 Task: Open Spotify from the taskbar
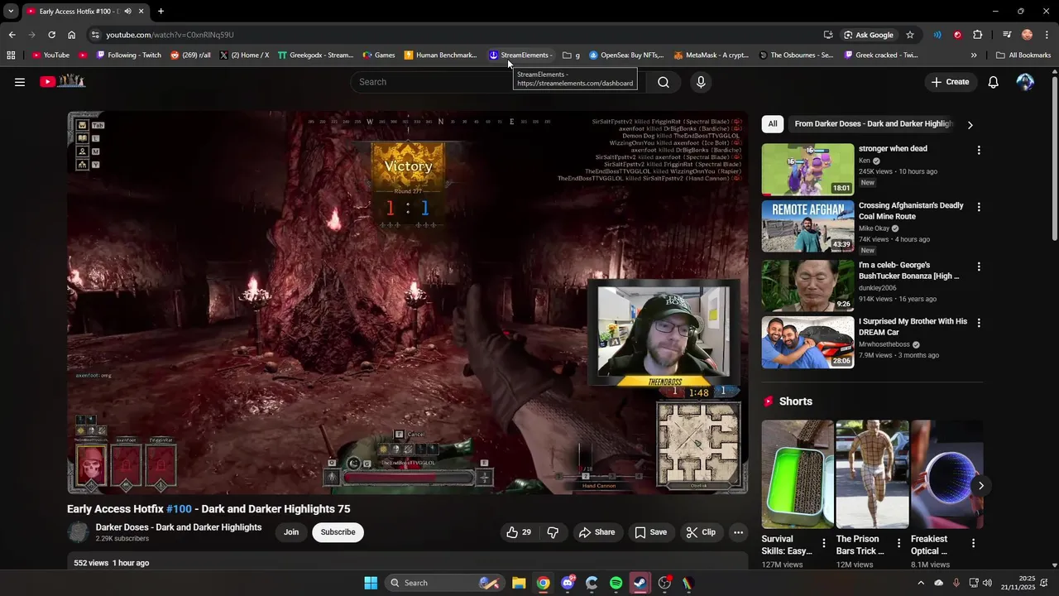click(x=616, y=583)
